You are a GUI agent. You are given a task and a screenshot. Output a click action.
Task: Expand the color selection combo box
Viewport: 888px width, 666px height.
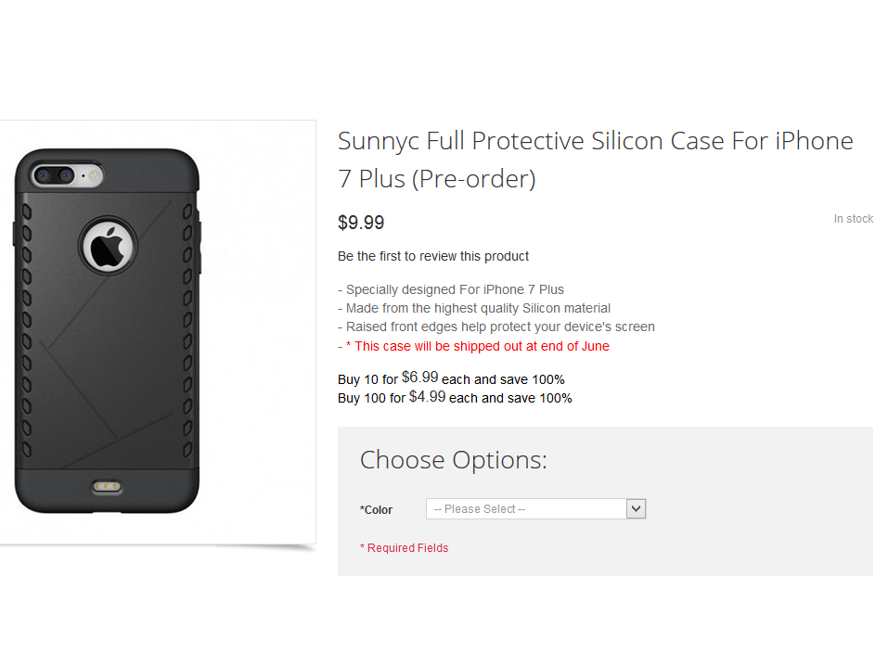coord(534,508)
